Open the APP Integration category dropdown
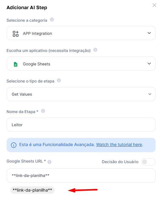 81,33
